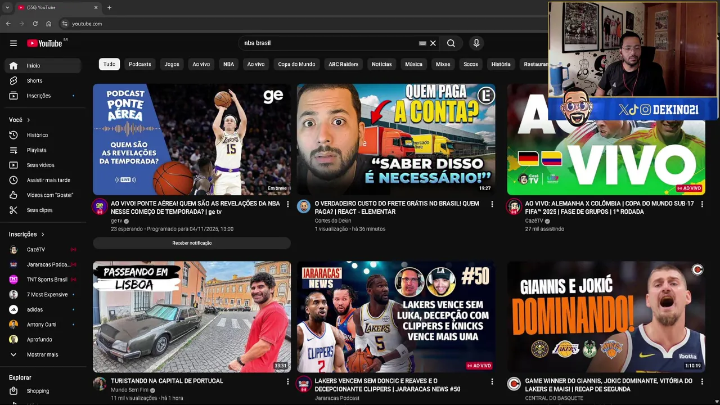Screen dimensions: 720x405
Task: Open a new browser tab
Action: coord(109,7)
